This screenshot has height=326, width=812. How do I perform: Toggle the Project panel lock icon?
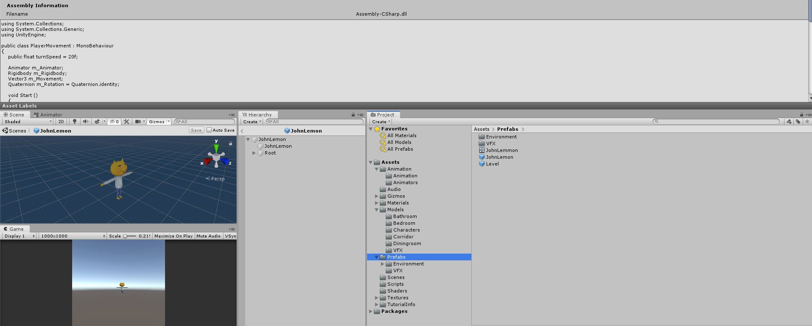pos(801,115)
